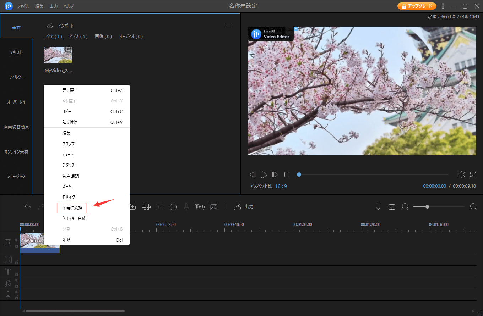Click the fit-to-timeline double-arrow icon

(x=392, y=207)
